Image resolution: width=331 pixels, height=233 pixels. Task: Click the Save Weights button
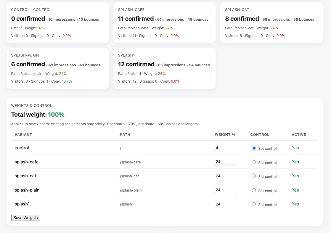pos(25,218)
